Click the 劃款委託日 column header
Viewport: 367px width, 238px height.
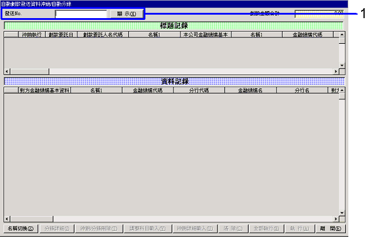(x=61, y=35)
